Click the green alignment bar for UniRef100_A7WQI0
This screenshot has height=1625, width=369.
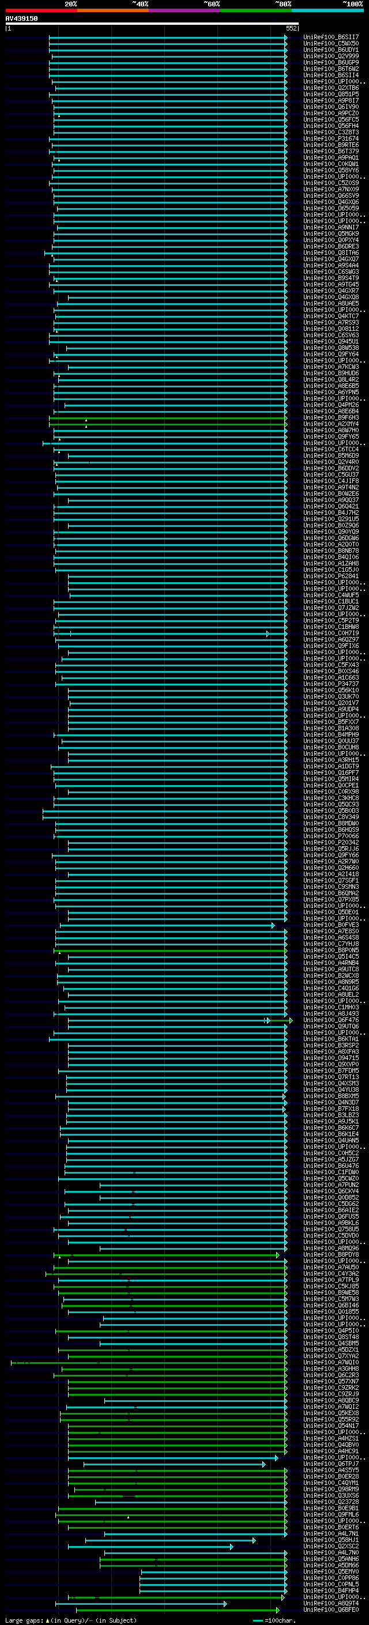tap(149, 1363)
